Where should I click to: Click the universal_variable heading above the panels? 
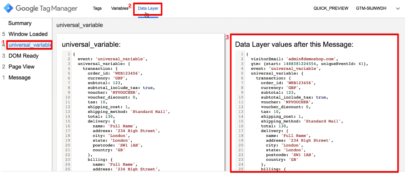point(79,25)
